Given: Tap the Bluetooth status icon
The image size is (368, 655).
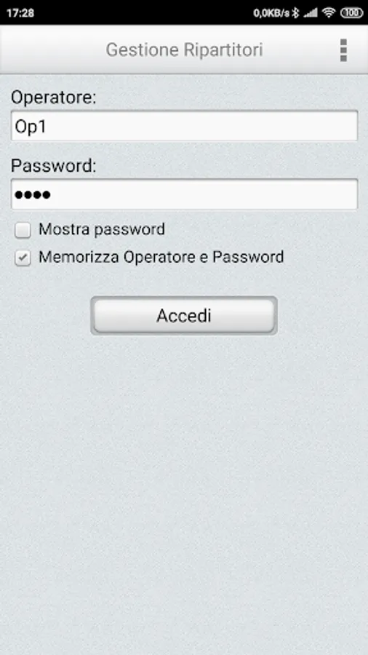Looking at the screenshot, I should 295,13.
